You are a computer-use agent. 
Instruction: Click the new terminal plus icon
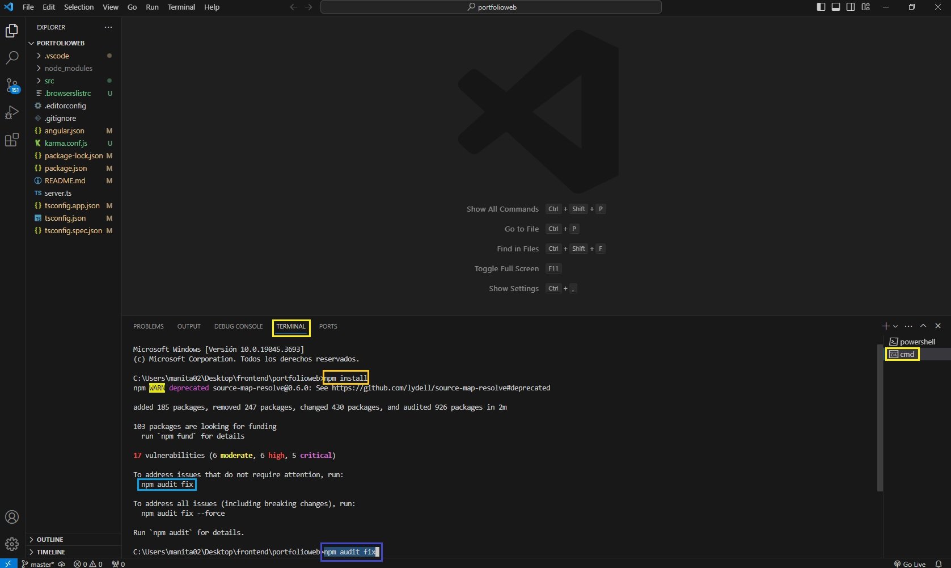coord(886,326)
